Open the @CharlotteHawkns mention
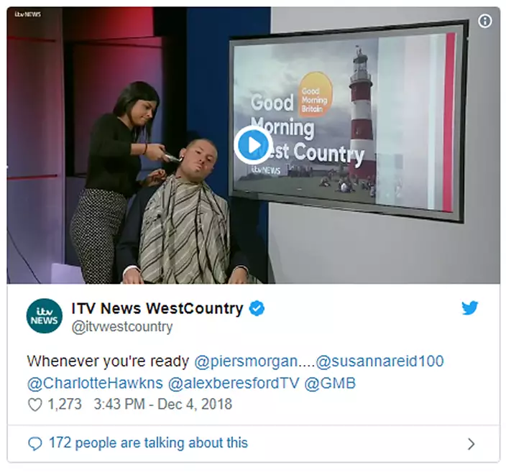Image resolution: width=506 pixels, height=475 pixels. [95, 383]
